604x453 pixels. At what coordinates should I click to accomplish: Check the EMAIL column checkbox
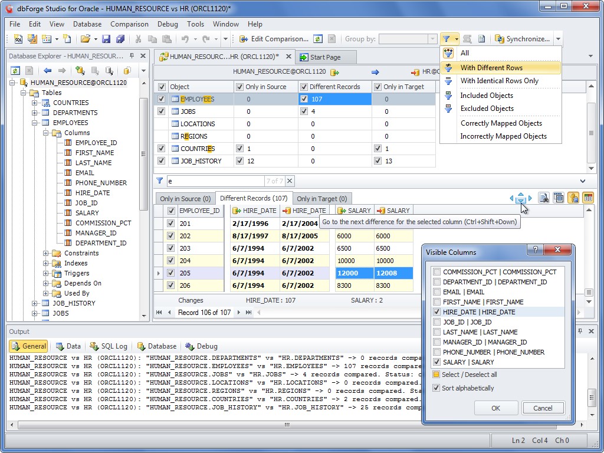coord(436,291)
